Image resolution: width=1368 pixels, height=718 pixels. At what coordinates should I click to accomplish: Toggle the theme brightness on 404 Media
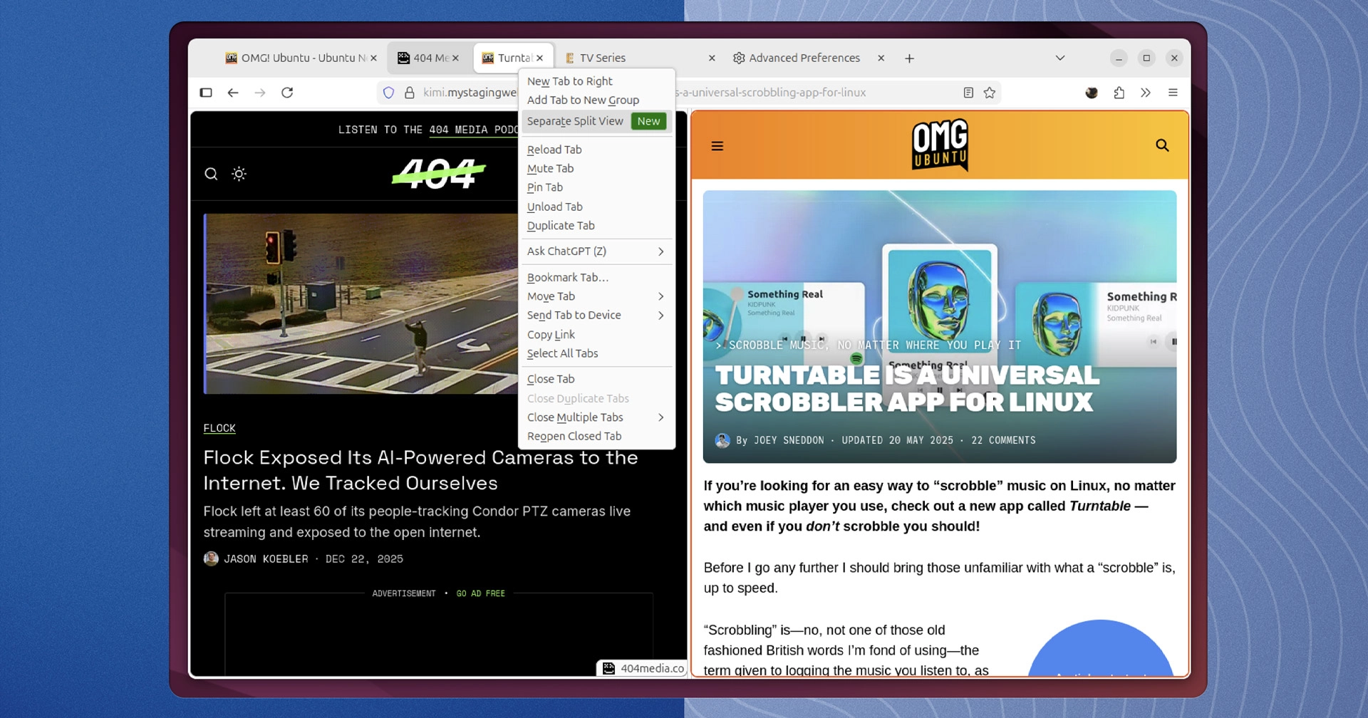[x=239, y=173]
